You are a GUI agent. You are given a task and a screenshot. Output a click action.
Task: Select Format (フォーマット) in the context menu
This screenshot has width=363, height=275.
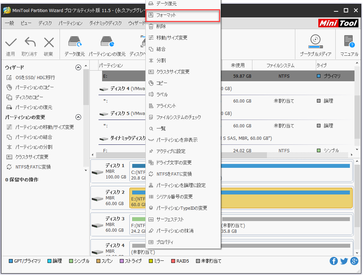pos(183,15)
